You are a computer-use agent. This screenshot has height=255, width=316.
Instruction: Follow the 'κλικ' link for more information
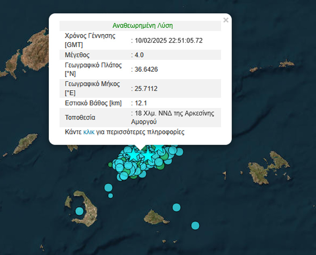pos(88,132)
